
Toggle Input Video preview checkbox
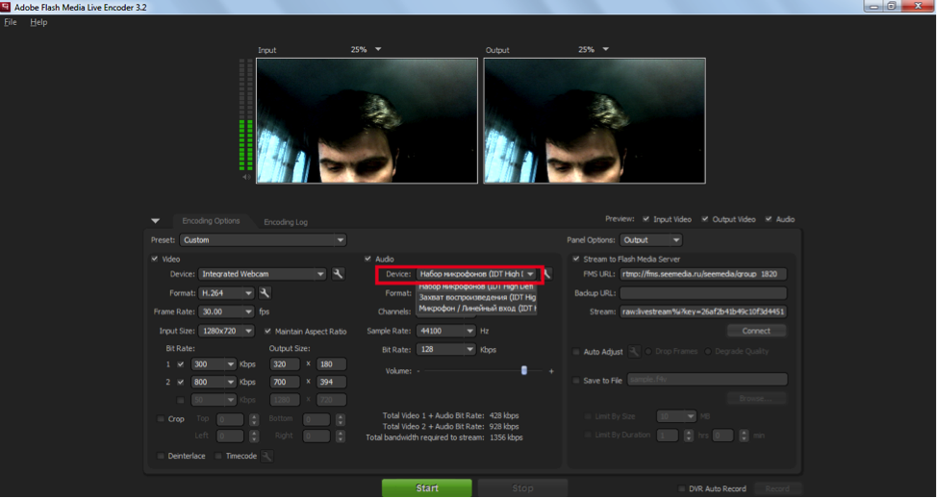coord(646,219)
